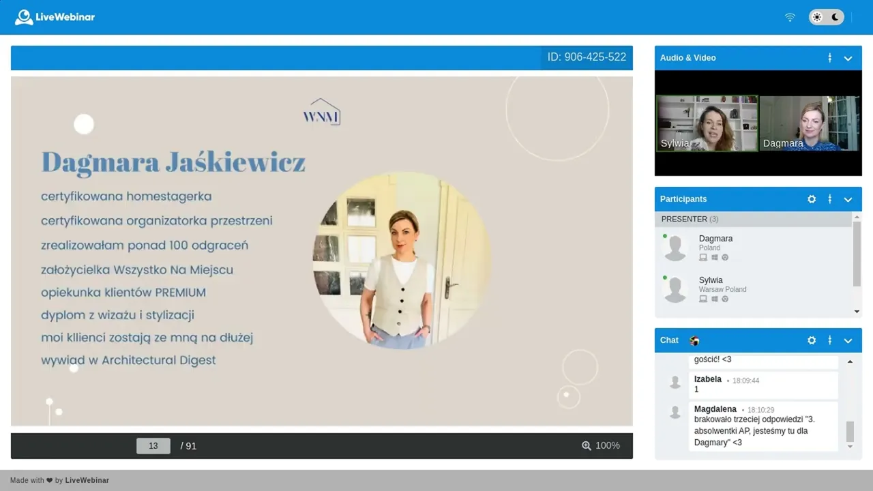Click the Windows icon under Sylwia
Image resolution: width=873 pixels, height=491 pixels.
coord(715,299)
